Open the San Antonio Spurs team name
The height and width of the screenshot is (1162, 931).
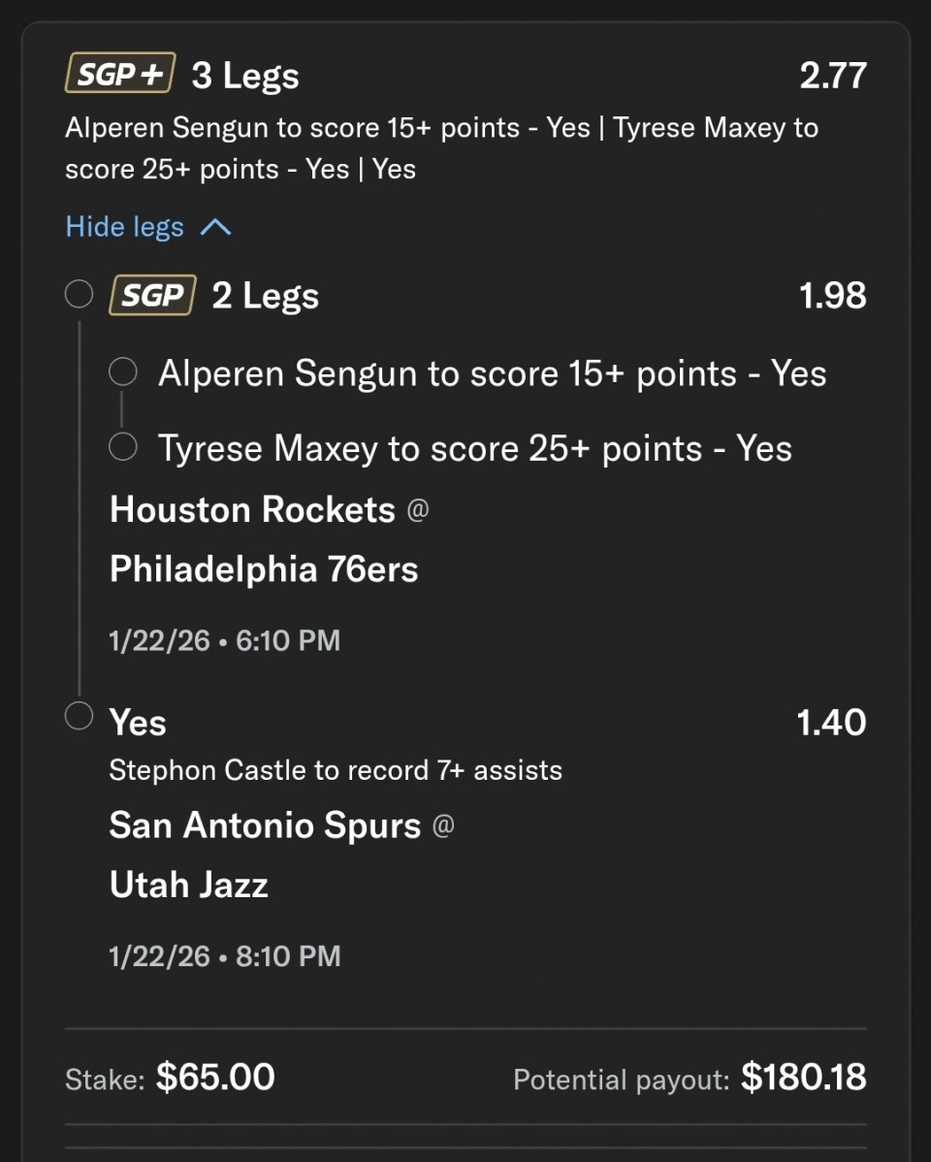click(265, 825)
